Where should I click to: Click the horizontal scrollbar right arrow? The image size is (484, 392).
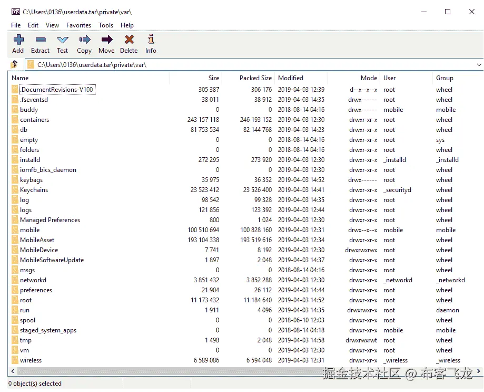click(x=479, y=371)
